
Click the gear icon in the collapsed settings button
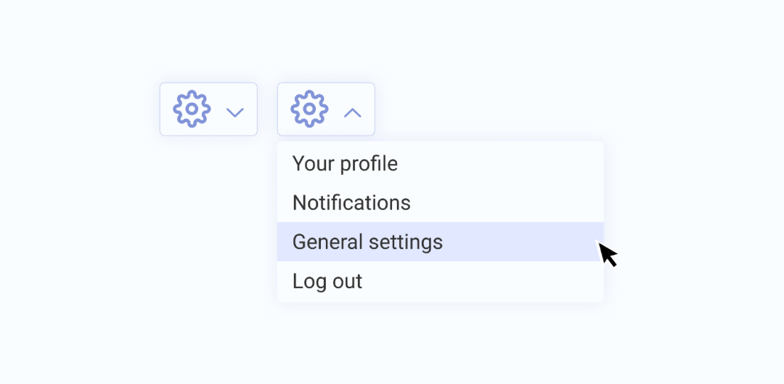192,110
